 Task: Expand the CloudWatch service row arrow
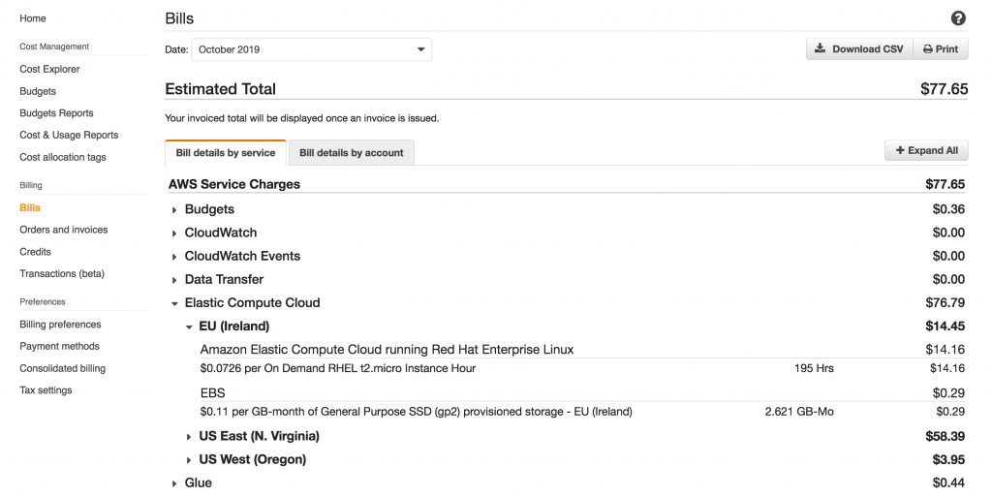click(x=174, y=233)
